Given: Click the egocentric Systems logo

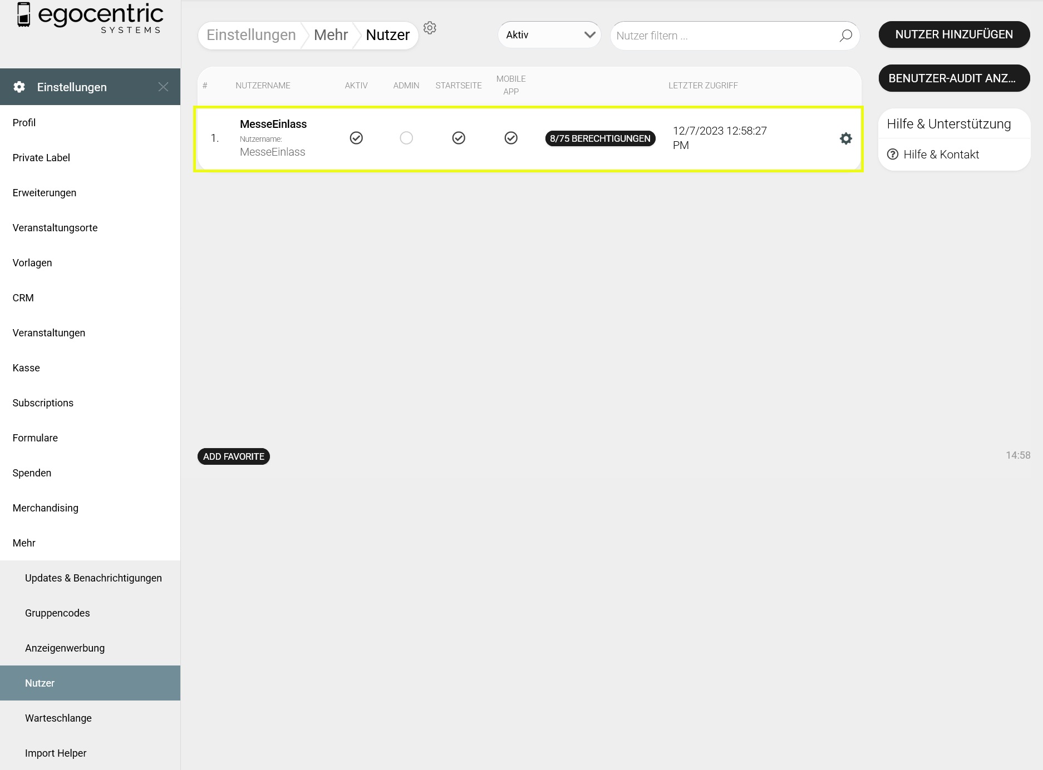Looking at the screenshot, I should pyautogui.click(x=90, y=18).
